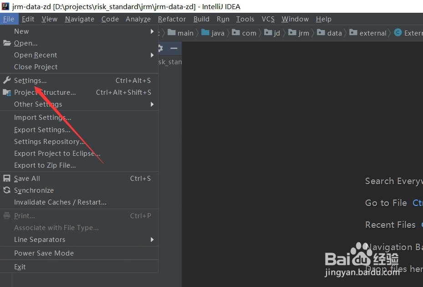Toggle Power Save Mode

79,253
